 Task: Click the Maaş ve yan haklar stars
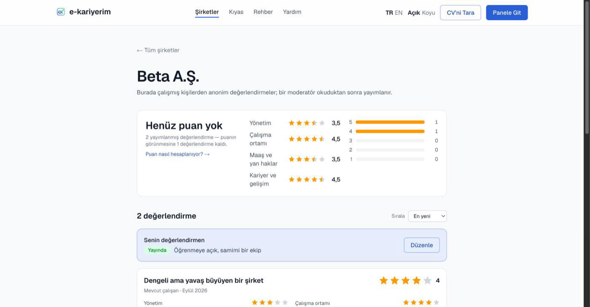[307, 159]
